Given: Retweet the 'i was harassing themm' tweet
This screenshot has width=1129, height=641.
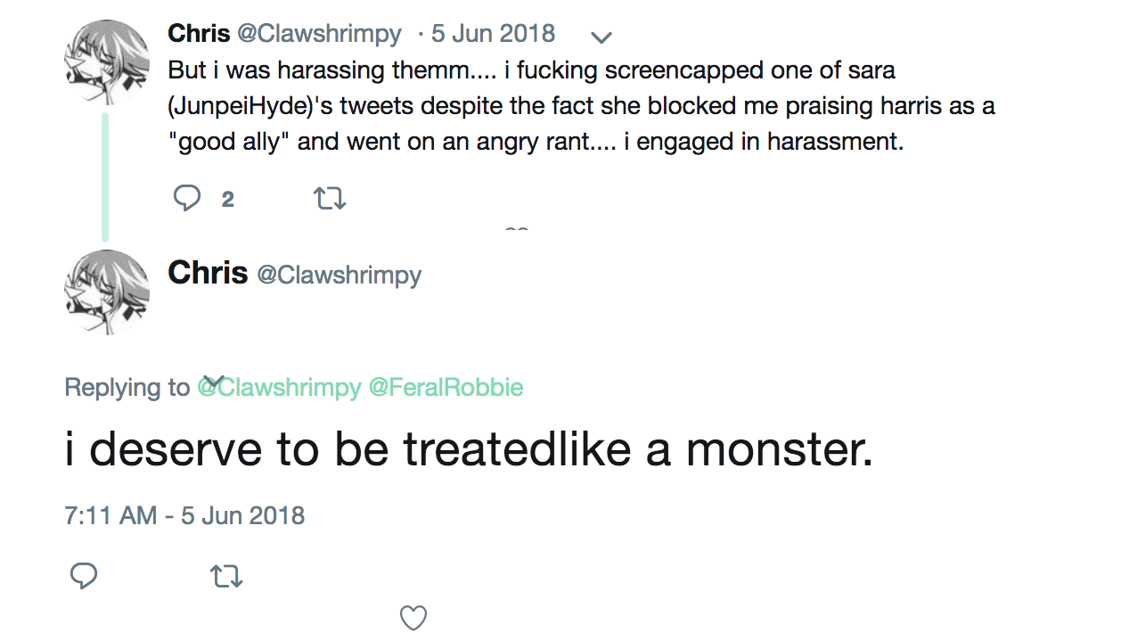Looking at the screenshot, I should [330, 199].
